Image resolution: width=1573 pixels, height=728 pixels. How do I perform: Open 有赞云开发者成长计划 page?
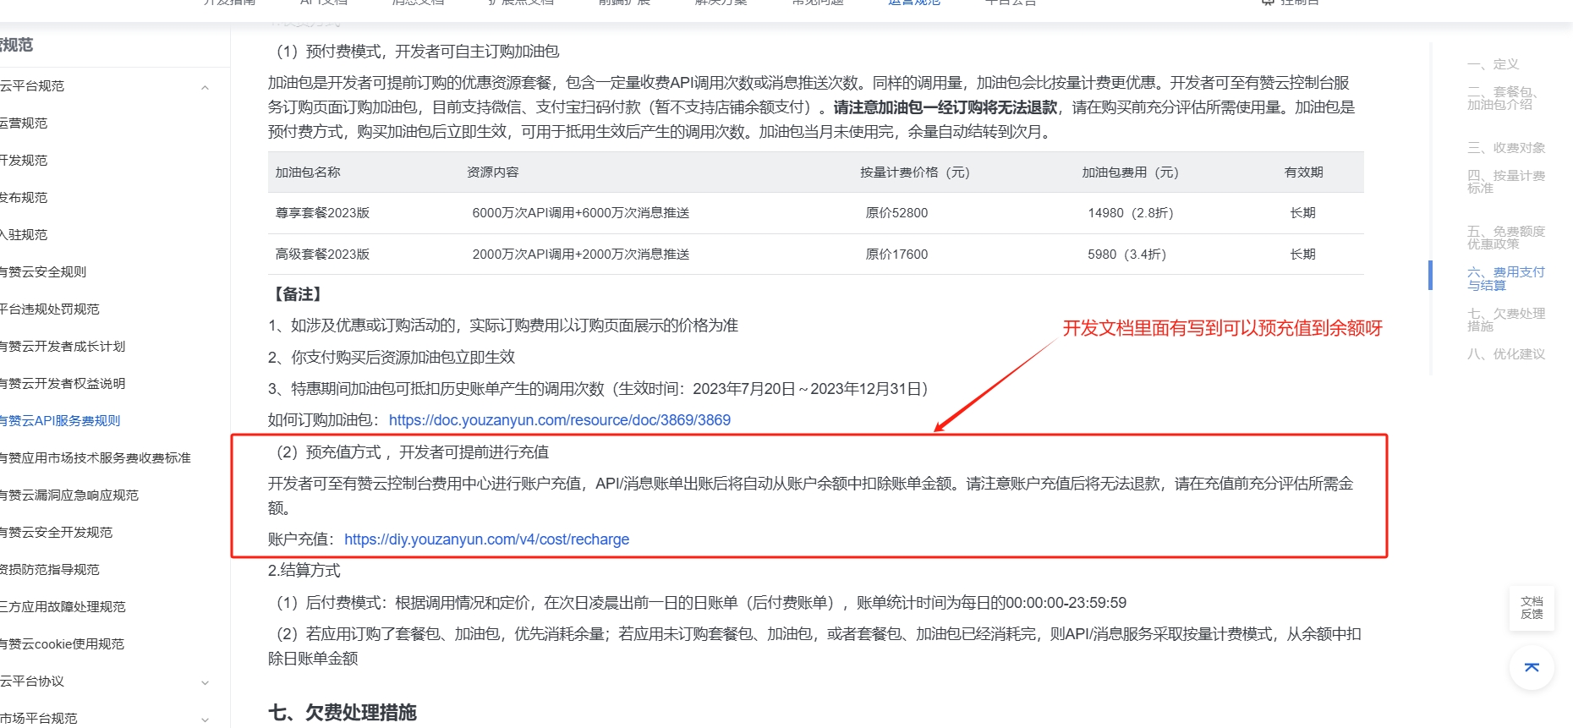coord(63,347)
